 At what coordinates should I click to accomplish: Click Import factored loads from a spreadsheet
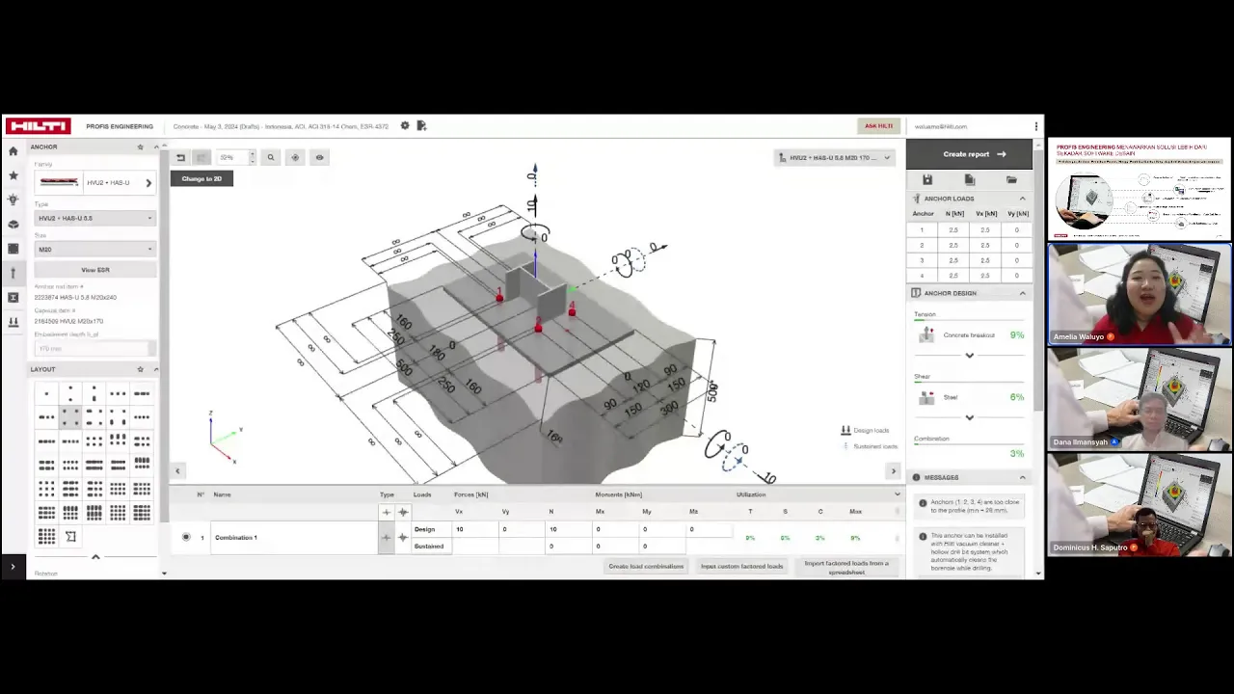(846, 568)
